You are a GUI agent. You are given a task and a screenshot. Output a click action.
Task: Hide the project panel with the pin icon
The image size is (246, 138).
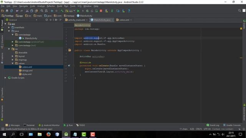pos(61,20)
